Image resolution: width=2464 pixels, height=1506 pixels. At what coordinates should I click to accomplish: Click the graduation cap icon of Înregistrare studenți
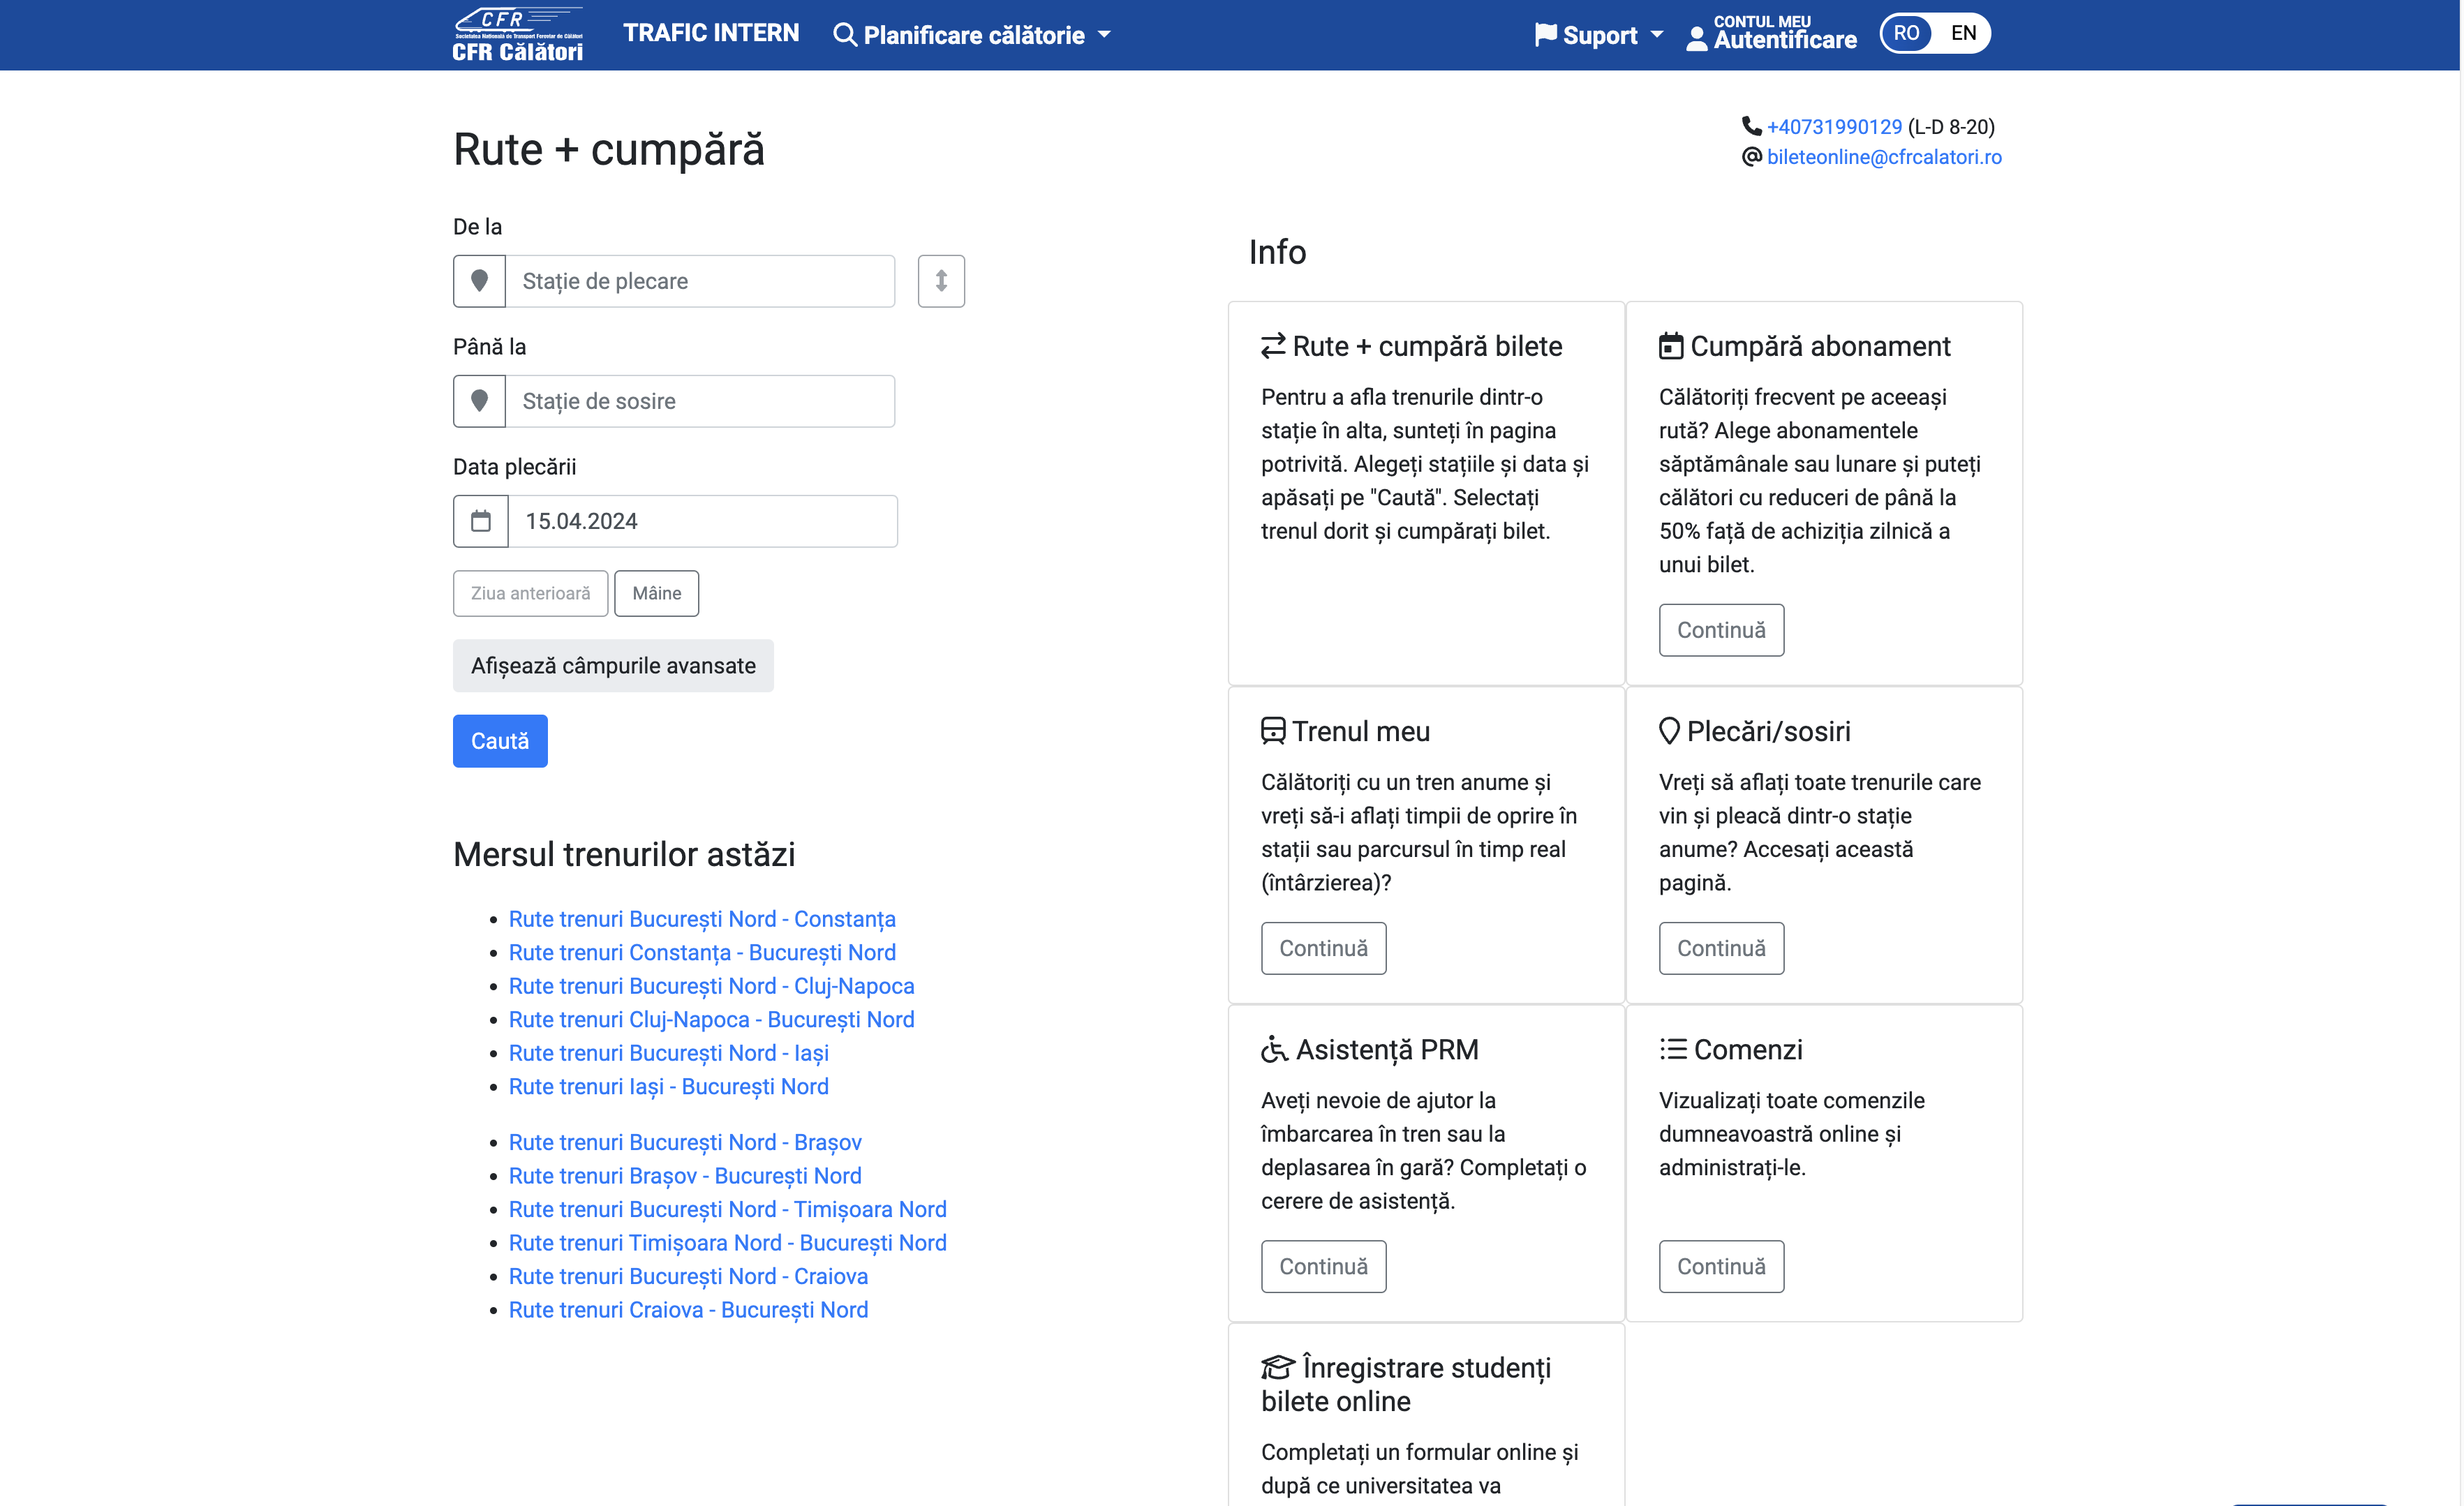1278,1367
